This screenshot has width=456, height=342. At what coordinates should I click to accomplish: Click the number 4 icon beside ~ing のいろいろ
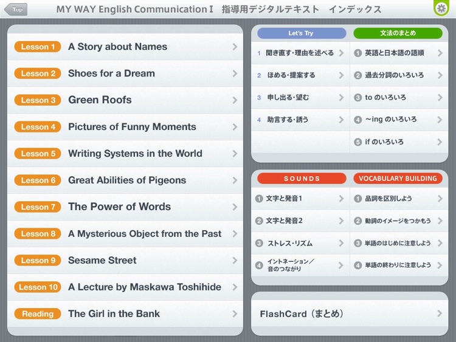[358, 120]
